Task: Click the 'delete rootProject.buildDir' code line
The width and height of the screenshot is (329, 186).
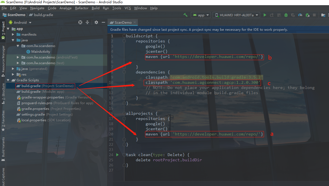Action: point(169,160)
